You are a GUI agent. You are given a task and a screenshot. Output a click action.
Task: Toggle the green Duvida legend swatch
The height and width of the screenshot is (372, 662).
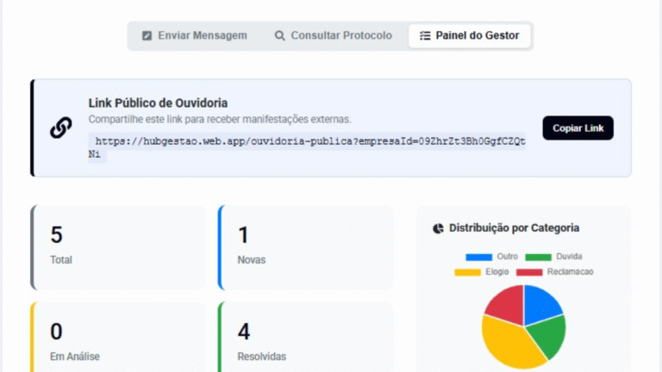pos(538,257)
